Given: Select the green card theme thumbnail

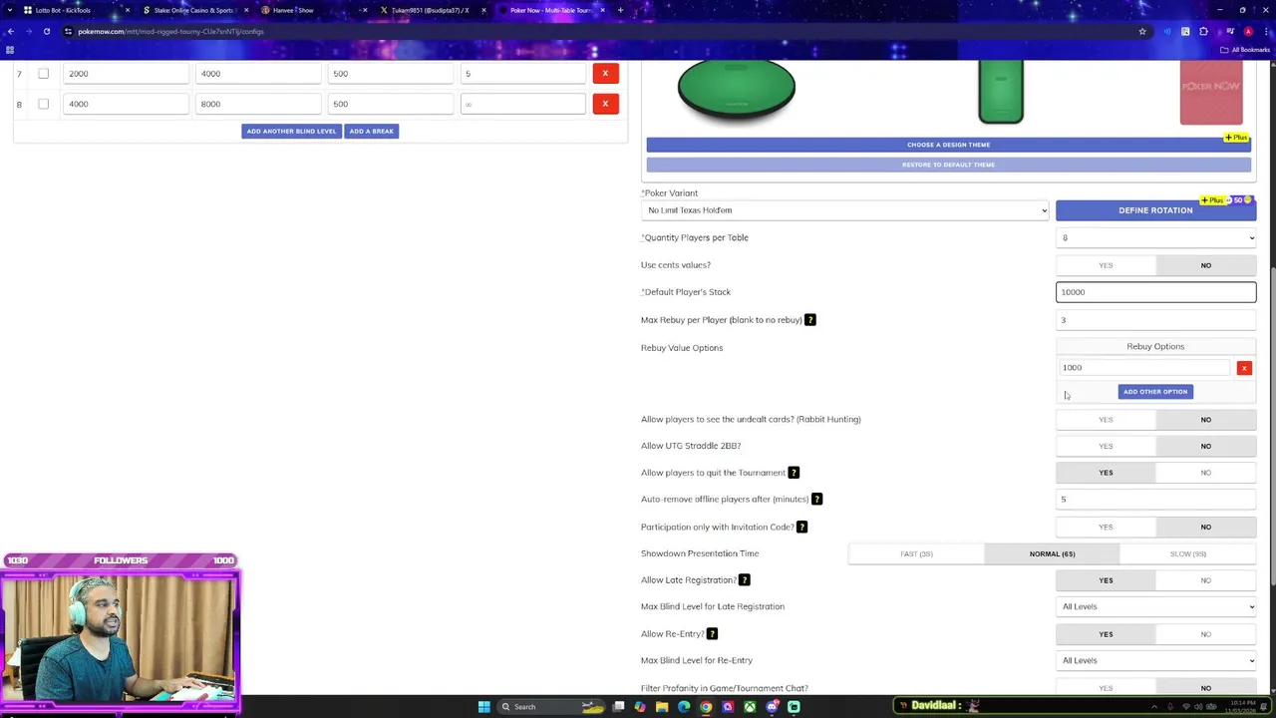Looking at the screenshot, I should 1001,92.
